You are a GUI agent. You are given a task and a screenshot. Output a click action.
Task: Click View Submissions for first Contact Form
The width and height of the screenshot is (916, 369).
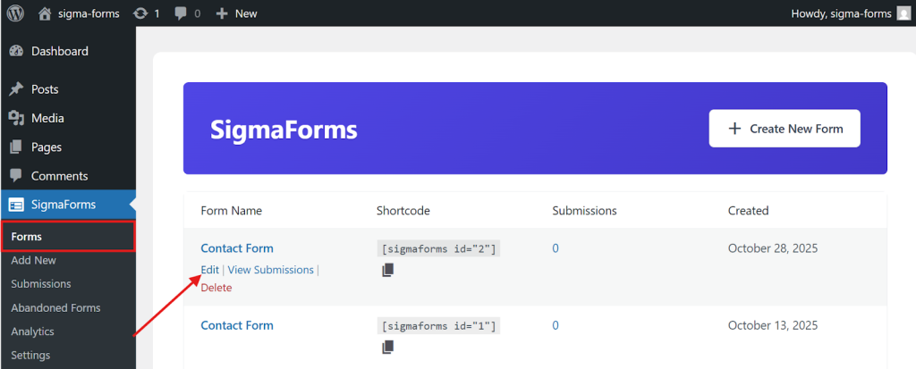[270, 270]
